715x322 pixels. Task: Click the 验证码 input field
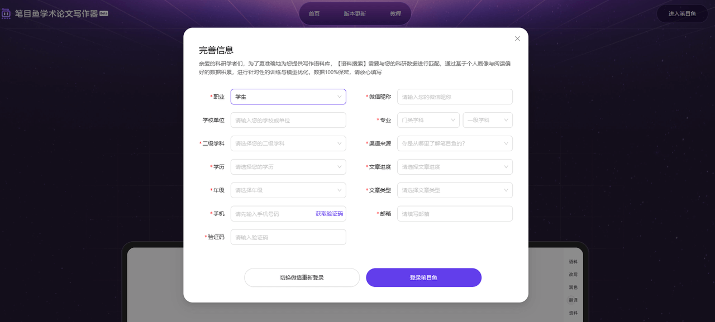288,237
